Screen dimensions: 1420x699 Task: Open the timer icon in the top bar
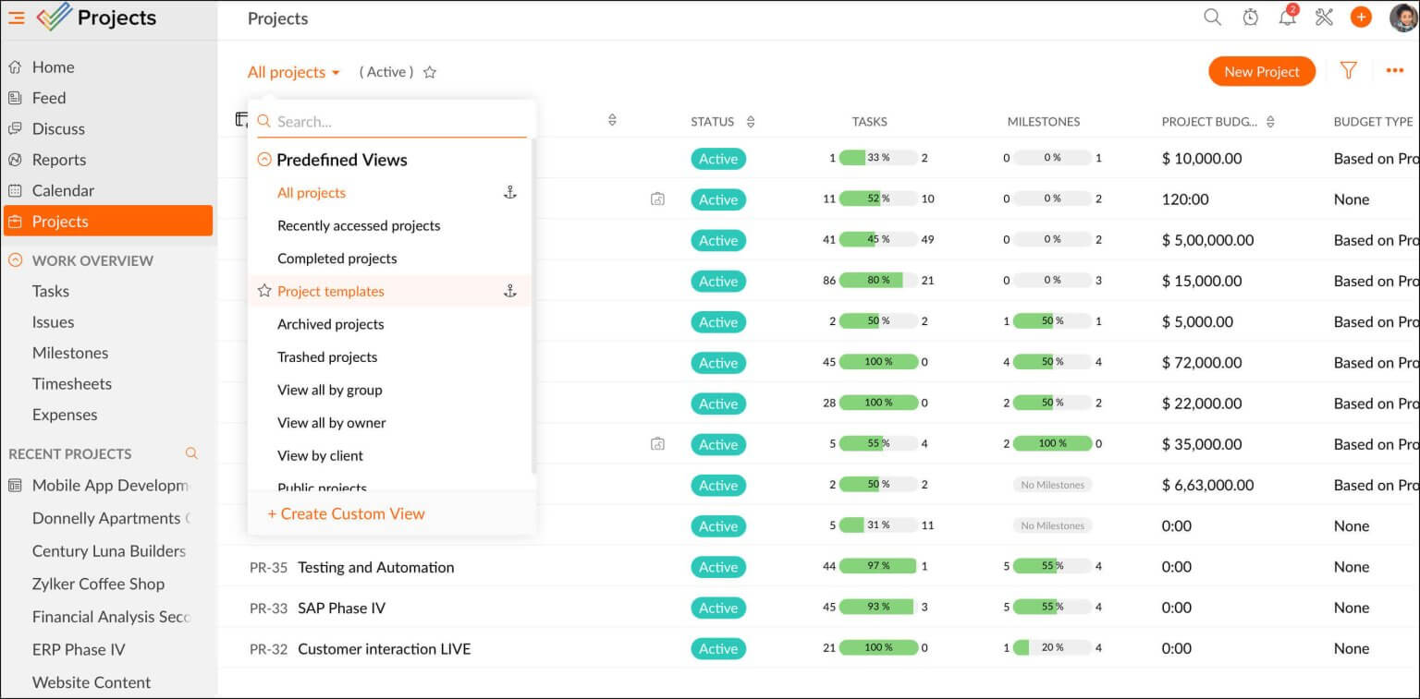[1250, 17]
